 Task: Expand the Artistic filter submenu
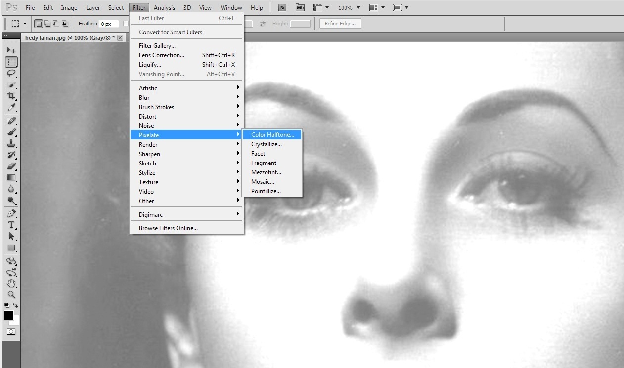[187, 88]
